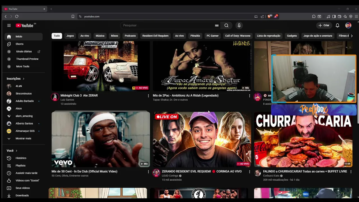Open the browser playlist music-note icon
Viewport: 359px width, 202px height.
329,17
